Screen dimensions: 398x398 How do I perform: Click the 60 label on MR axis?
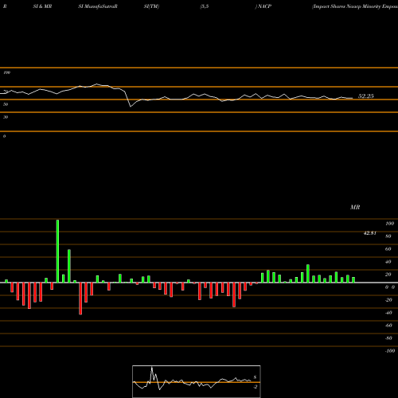[388, 249]
